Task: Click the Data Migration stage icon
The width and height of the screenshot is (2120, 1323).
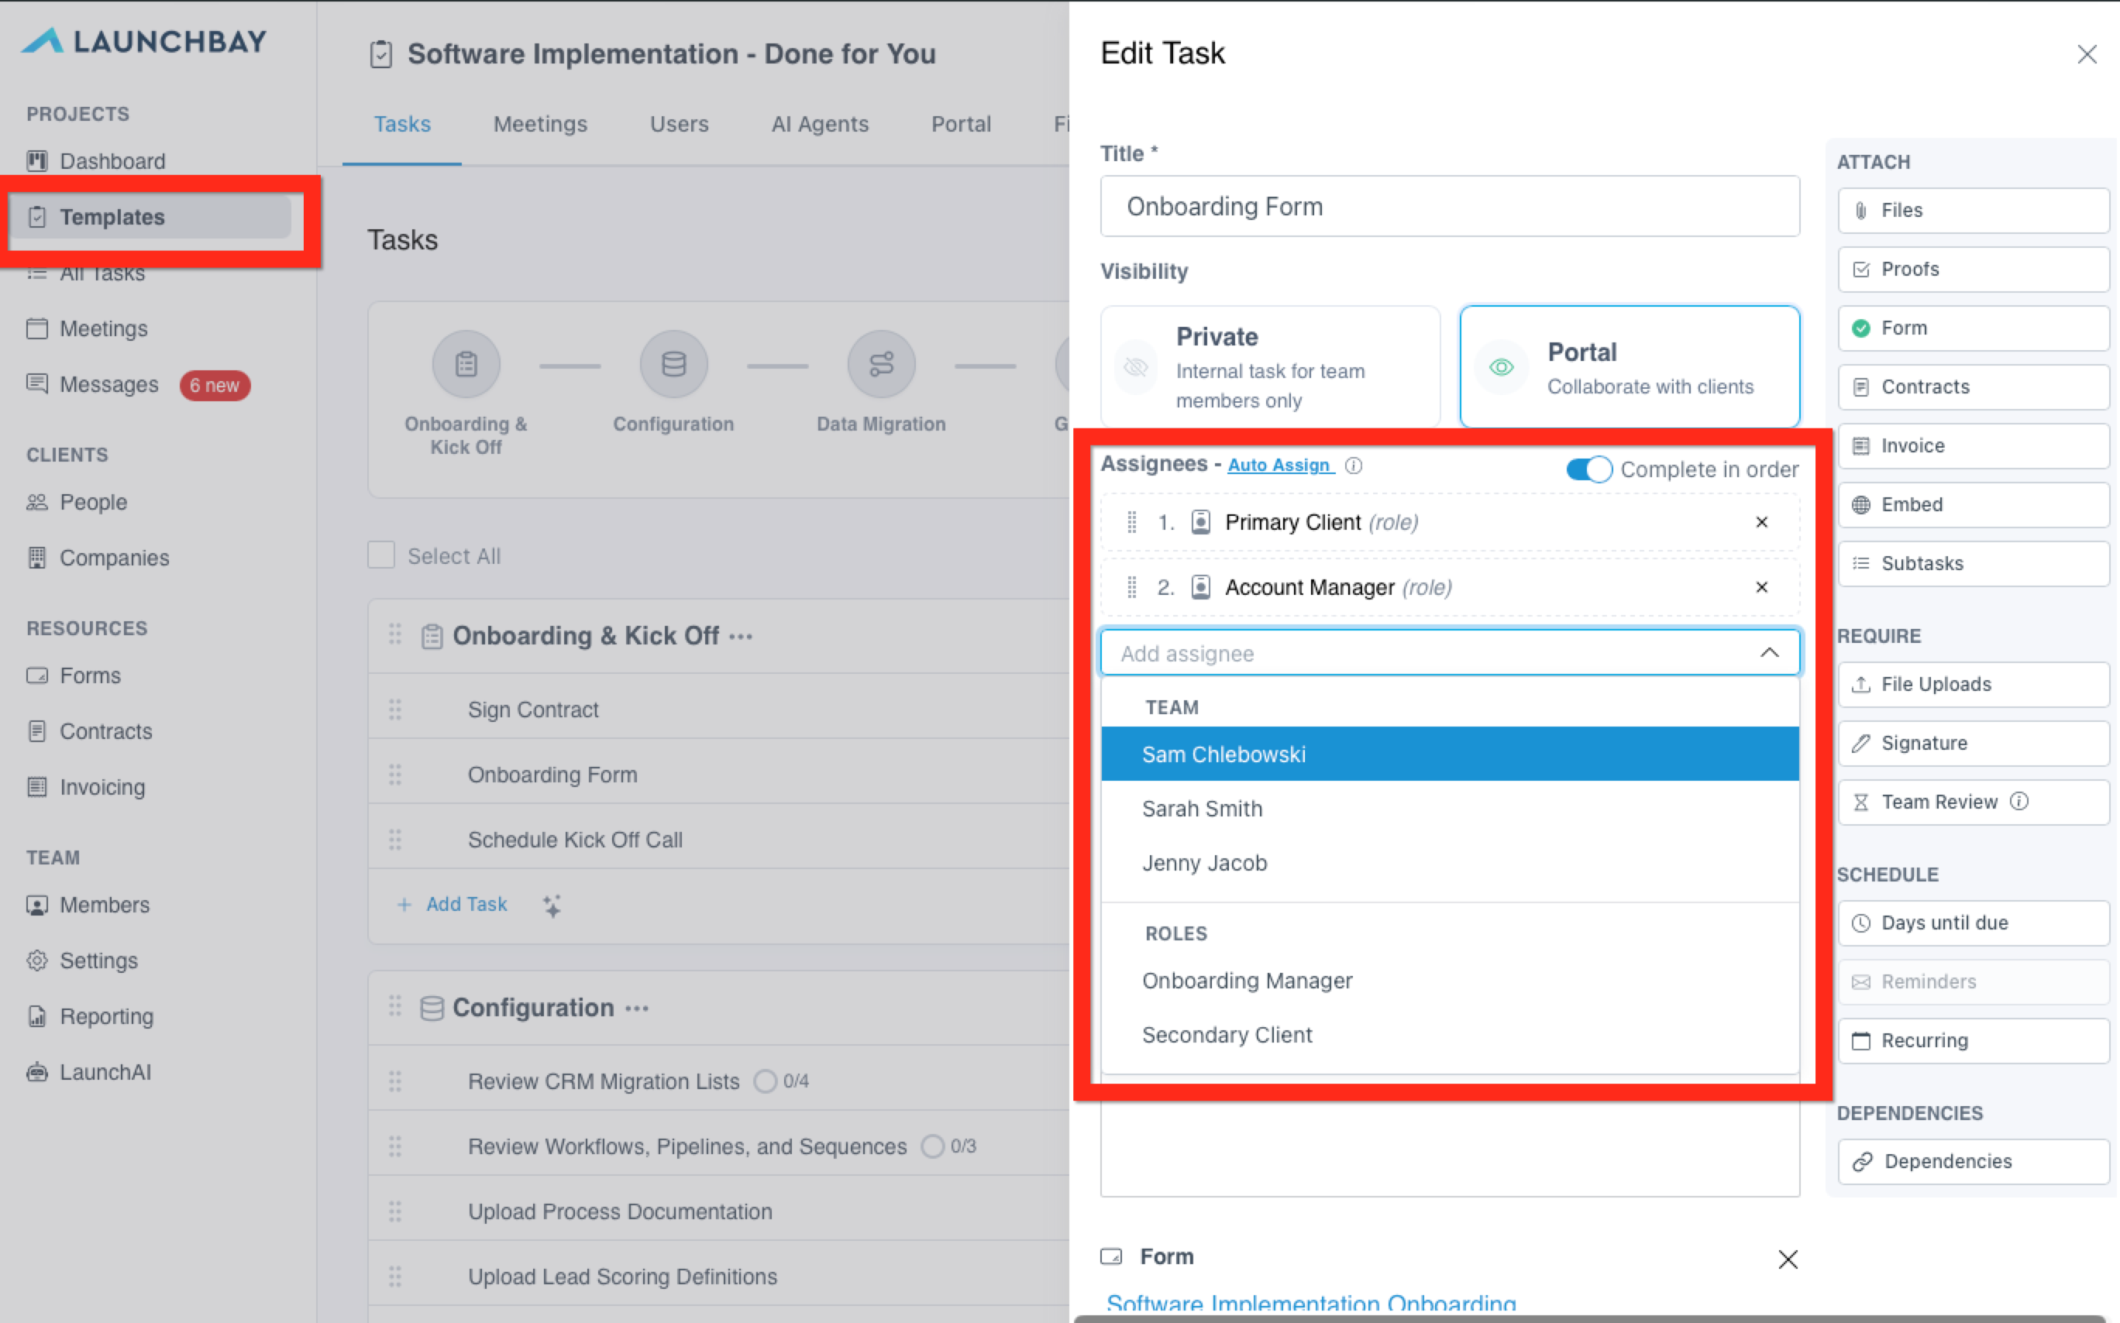Action: (x=880, y=364)
